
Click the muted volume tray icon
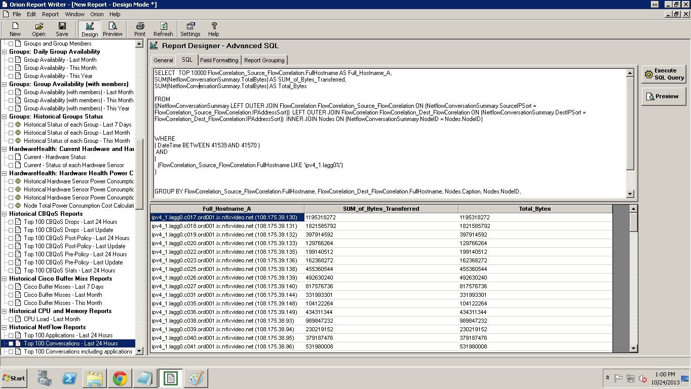pos(642,378)
